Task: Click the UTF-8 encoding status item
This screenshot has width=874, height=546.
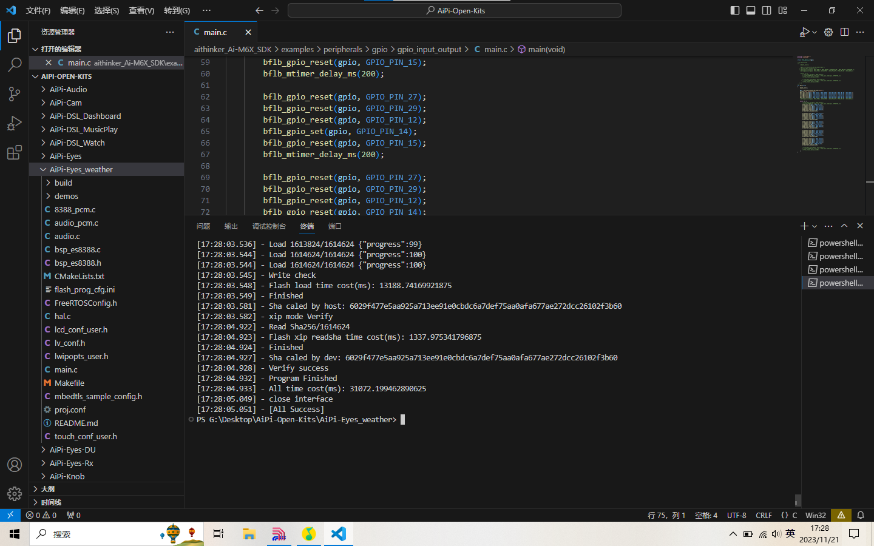Action: click(x=737, y=515)
